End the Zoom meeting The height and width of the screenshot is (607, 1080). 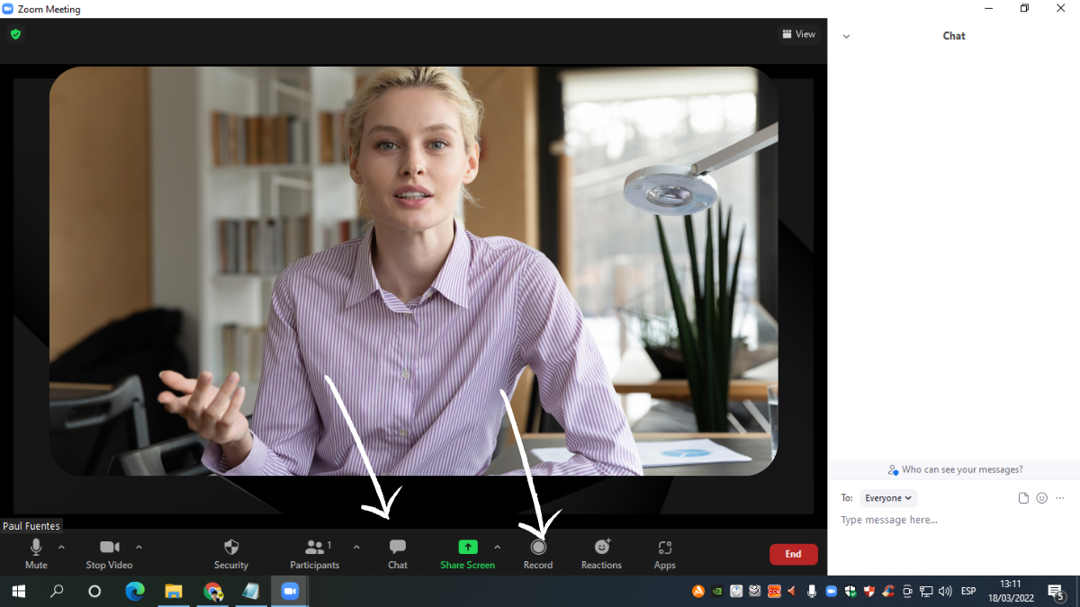[793, 554]
